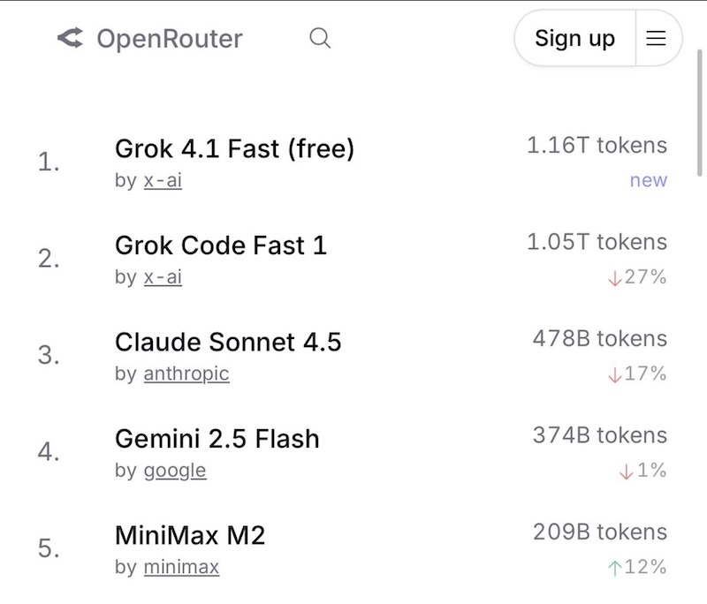Click the OpenRouter logo icon

71,38
